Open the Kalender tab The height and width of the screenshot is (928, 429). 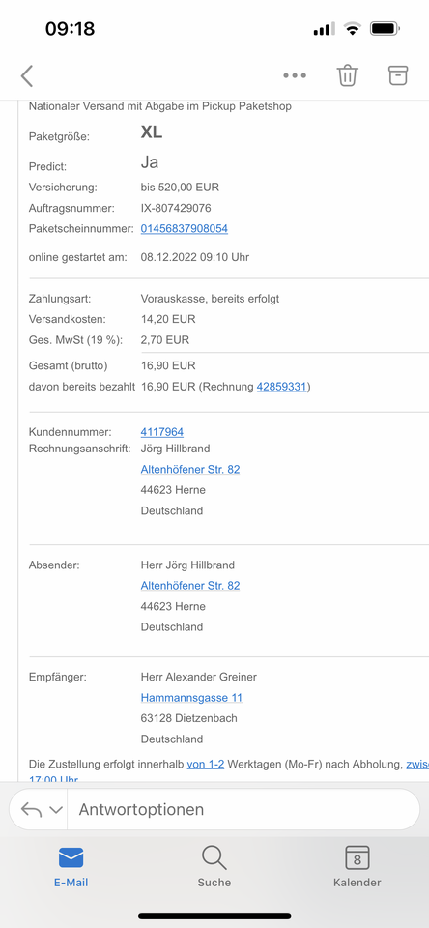tap(357, 866)
